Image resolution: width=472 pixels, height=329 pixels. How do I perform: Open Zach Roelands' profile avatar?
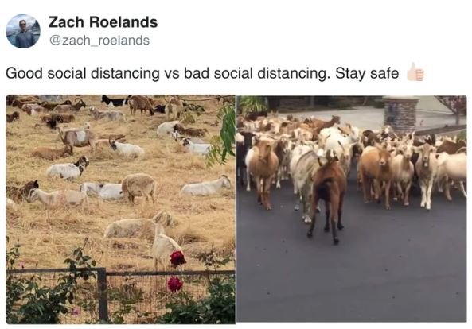point(23,31)
